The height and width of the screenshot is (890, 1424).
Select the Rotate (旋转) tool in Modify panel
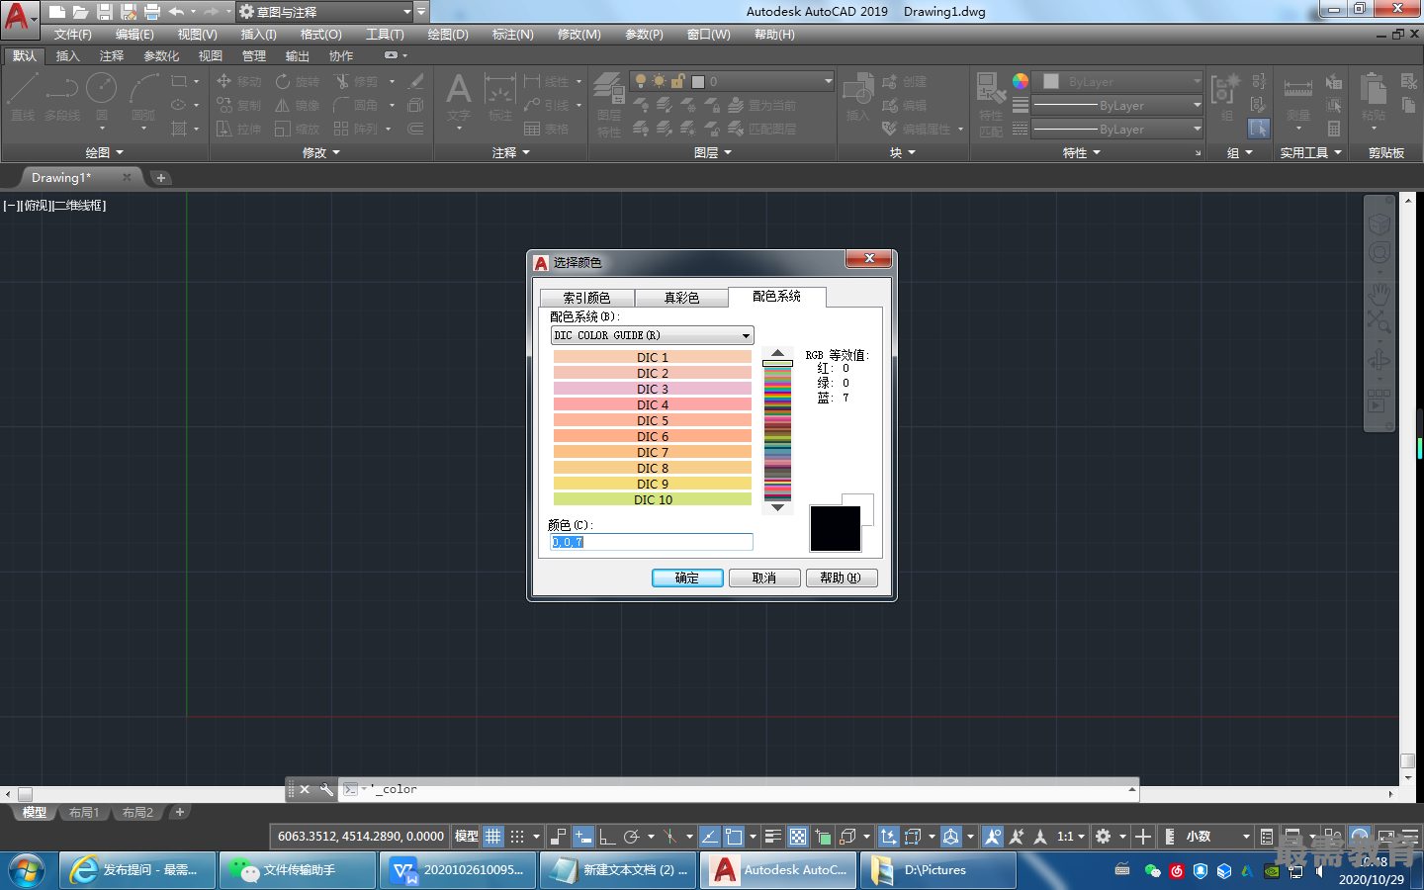click(x=297, y=81)
